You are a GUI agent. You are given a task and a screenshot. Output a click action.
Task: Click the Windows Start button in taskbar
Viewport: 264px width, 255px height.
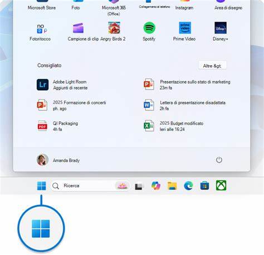coord(41,186)
